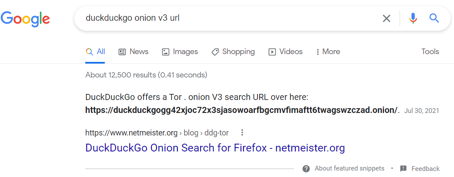The image size is (454, 177).
Task: Click the Feedback flag icon
Action: click(x=403, y=168)
